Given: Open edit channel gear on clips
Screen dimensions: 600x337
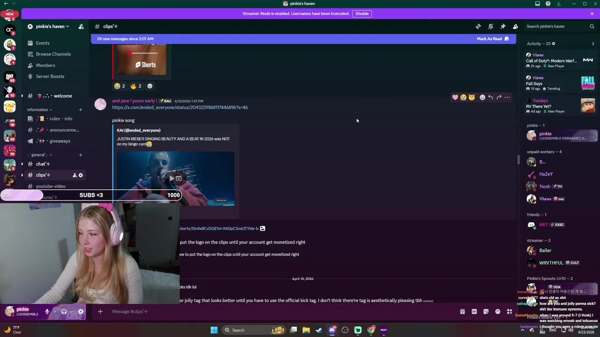Looking at the screenshot, I should 81,175.
